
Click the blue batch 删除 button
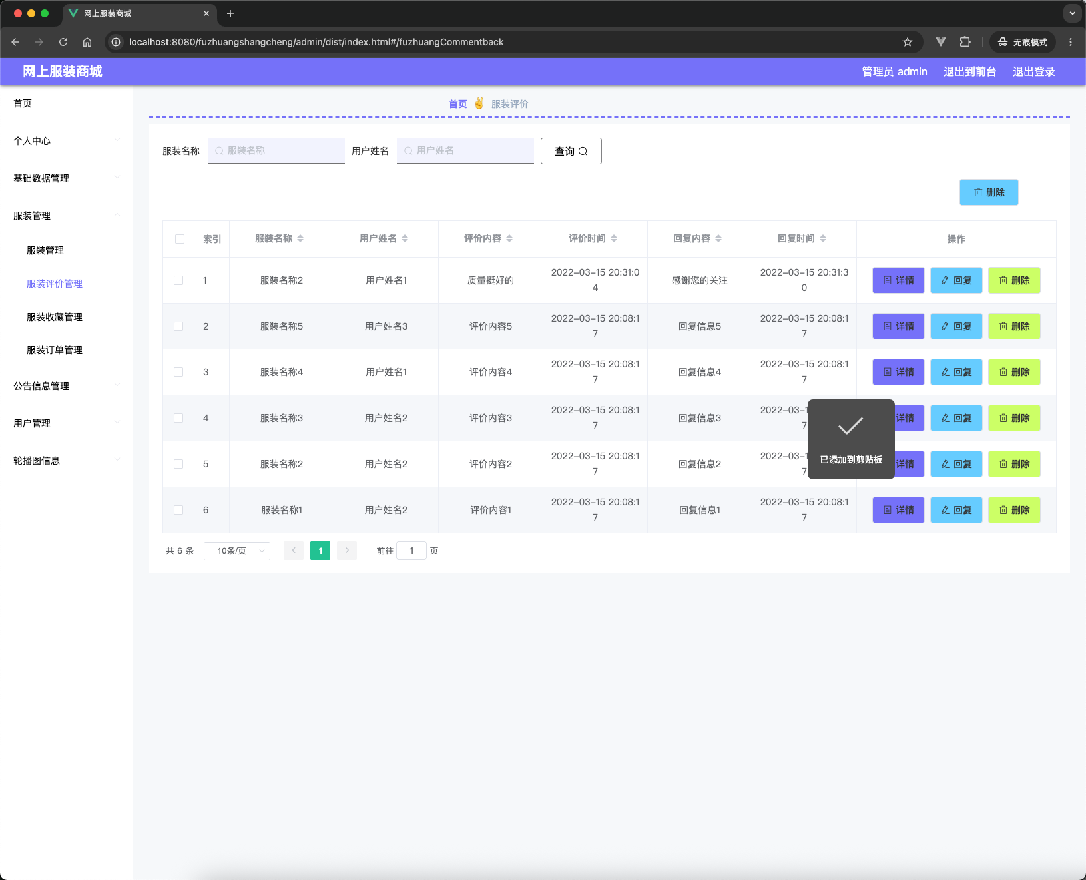(x=989, y=192)
